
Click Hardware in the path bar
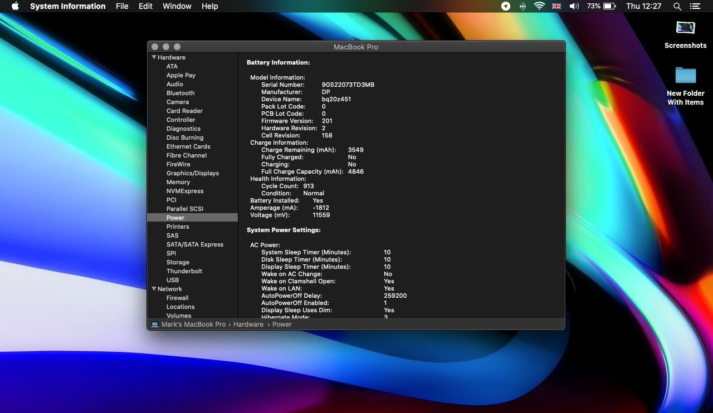click(x=248, y=324)
